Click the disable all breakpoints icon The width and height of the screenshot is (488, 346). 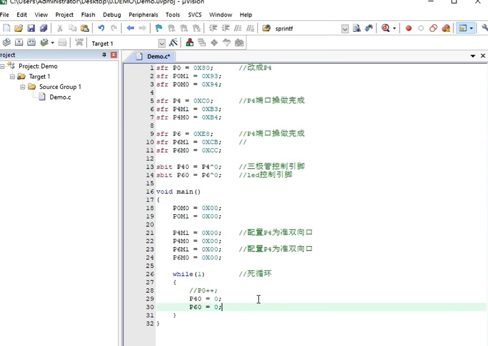433,28
